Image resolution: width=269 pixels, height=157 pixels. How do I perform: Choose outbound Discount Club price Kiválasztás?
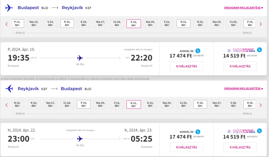point(240,66)
